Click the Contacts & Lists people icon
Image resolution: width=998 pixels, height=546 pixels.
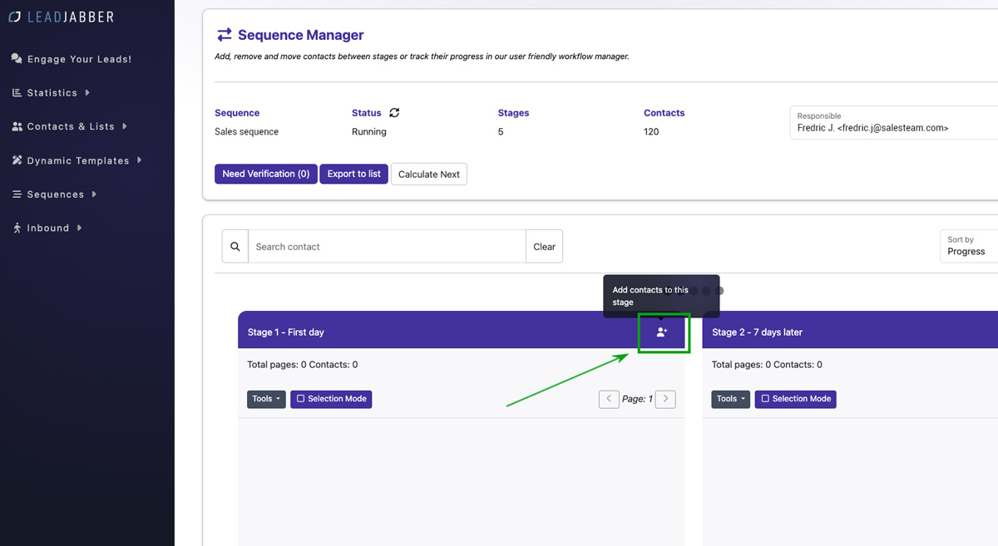coord(17,126)
